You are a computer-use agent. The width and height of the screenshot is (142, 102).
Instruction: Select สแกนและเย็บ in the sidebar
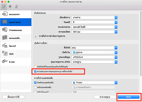click(x=16, y=38)
